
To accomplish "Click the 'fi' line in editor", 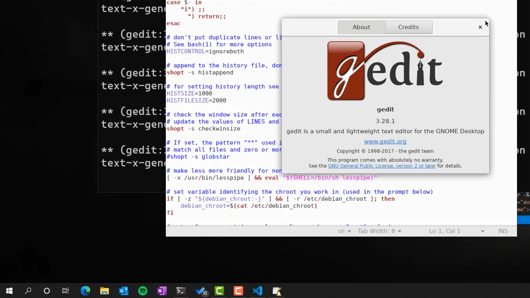I will click(x=170, y=213).
